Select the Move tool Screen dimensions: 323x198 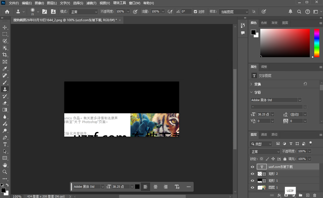coord(5,27)
